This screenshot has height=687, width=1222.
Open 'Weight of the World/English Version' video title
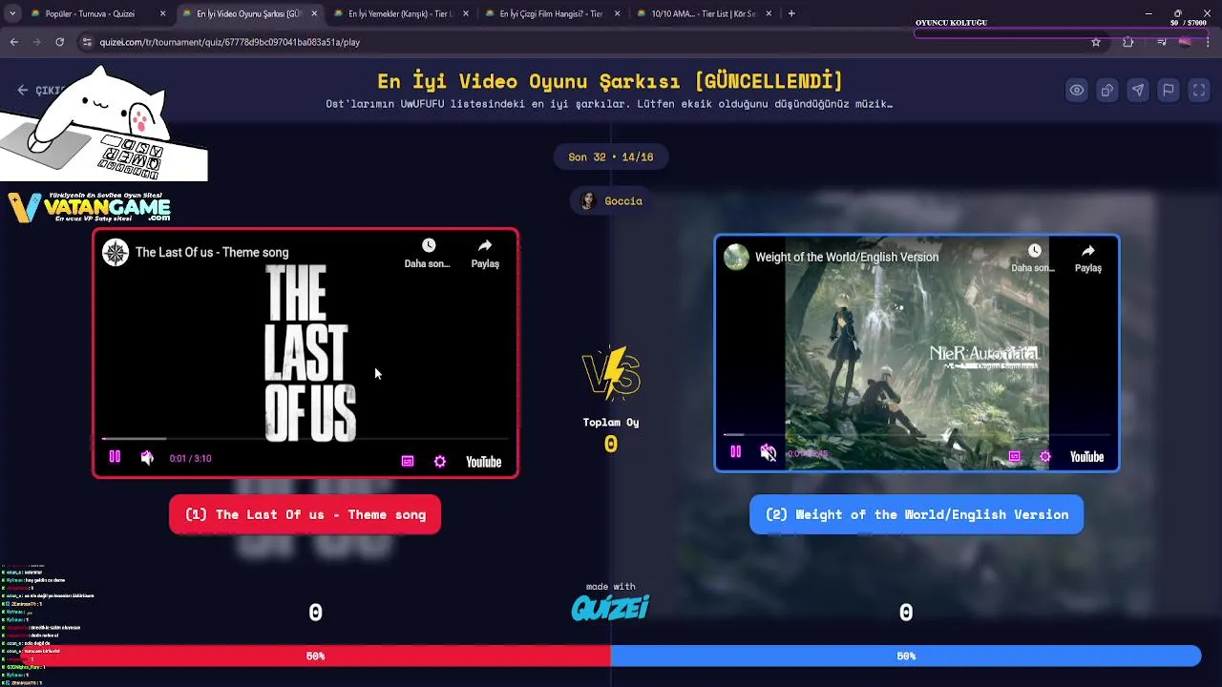pyautogui.click(x=847, y=257)
